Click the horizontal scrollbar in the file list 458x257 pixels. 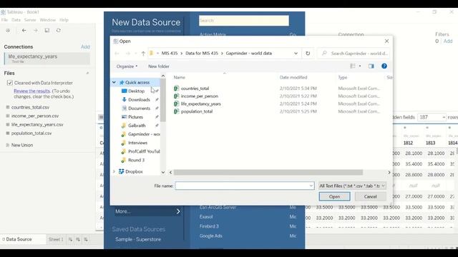point(268,173)
